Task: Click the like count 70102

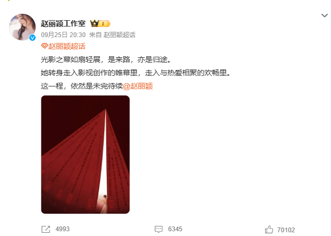Action: (x=286, y=230)
